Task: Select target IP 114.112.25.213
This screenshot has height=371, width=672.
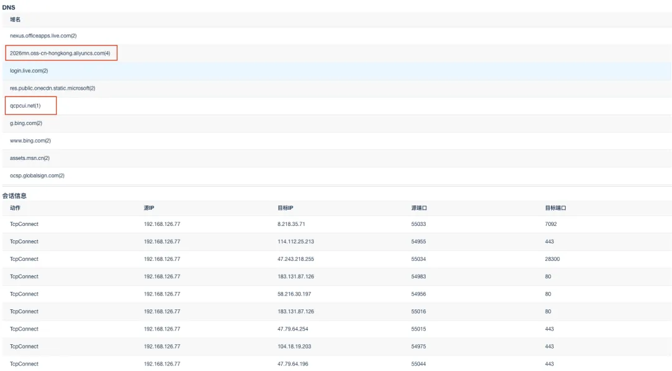Action: [x=296, y=242]
